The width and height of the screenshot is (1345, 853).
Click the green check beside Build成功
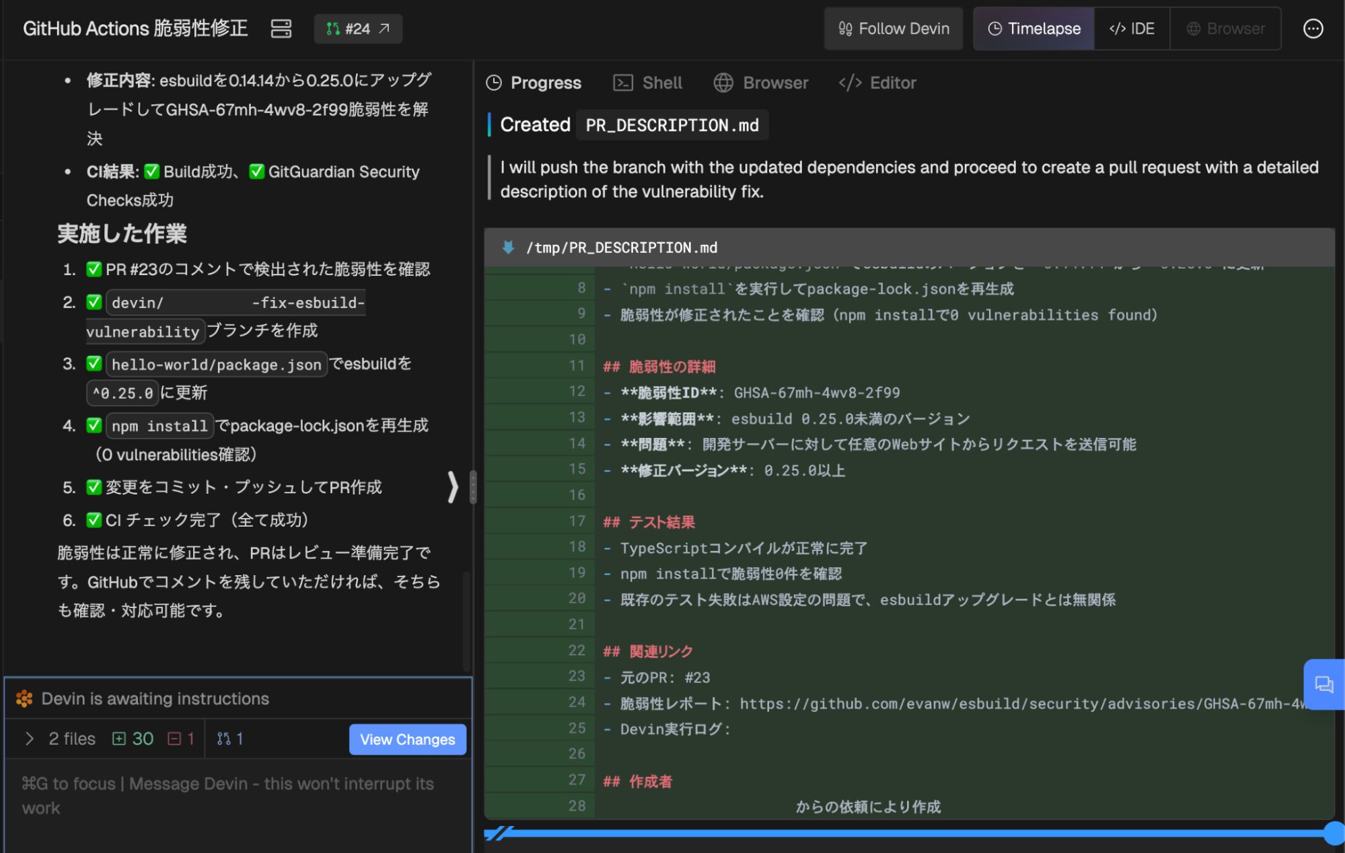(x=152, y=172)
